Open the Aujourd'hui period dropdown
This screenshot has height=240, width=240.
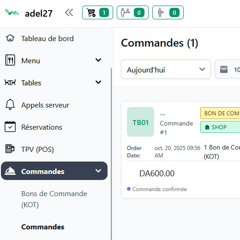pos(166,69)
